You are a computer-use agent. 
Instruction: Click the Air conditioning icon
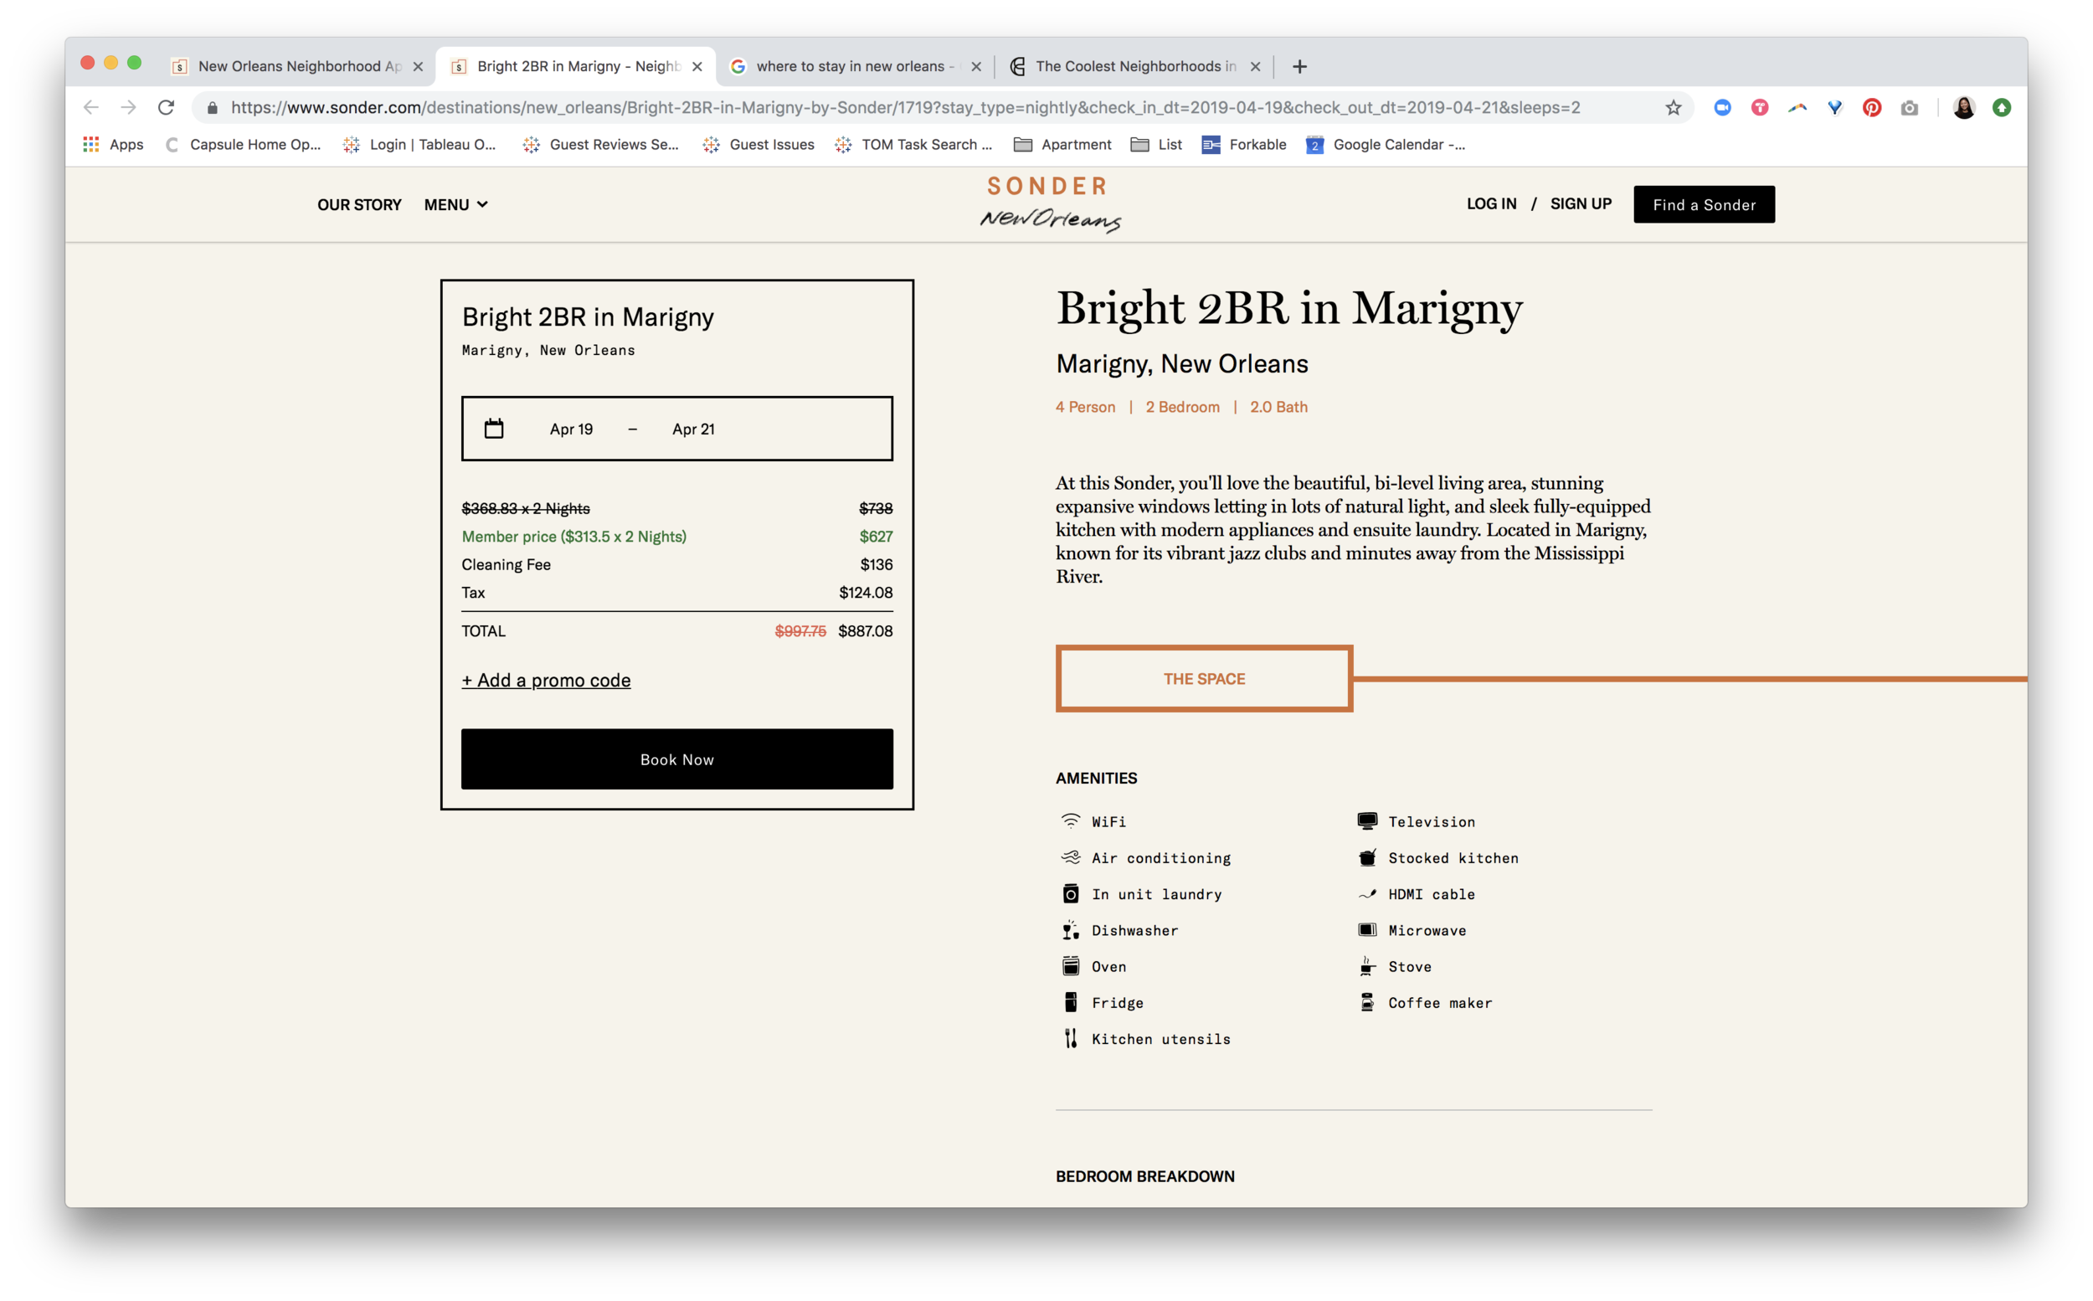[x=1070, y=857]
